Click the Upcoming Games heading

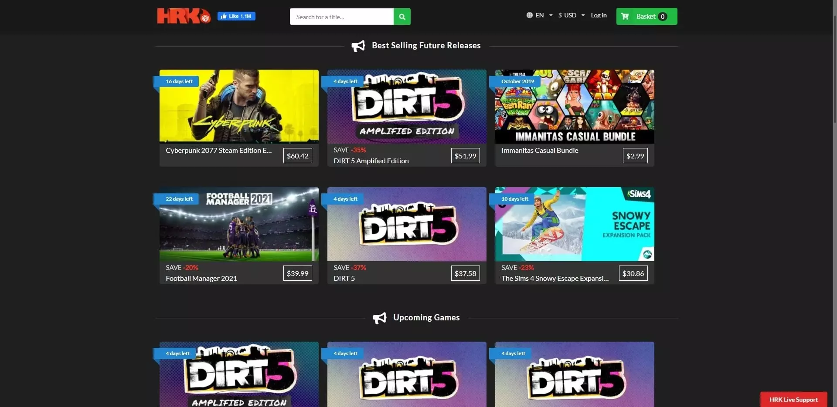(x=426, y=318)
